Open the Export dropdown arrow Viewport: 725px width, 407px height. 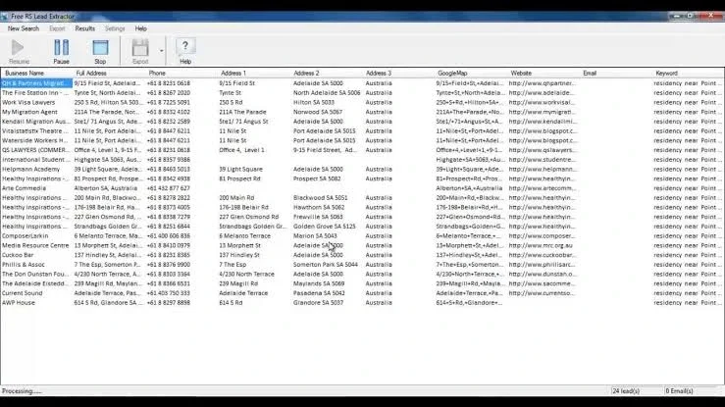point(161,51)
